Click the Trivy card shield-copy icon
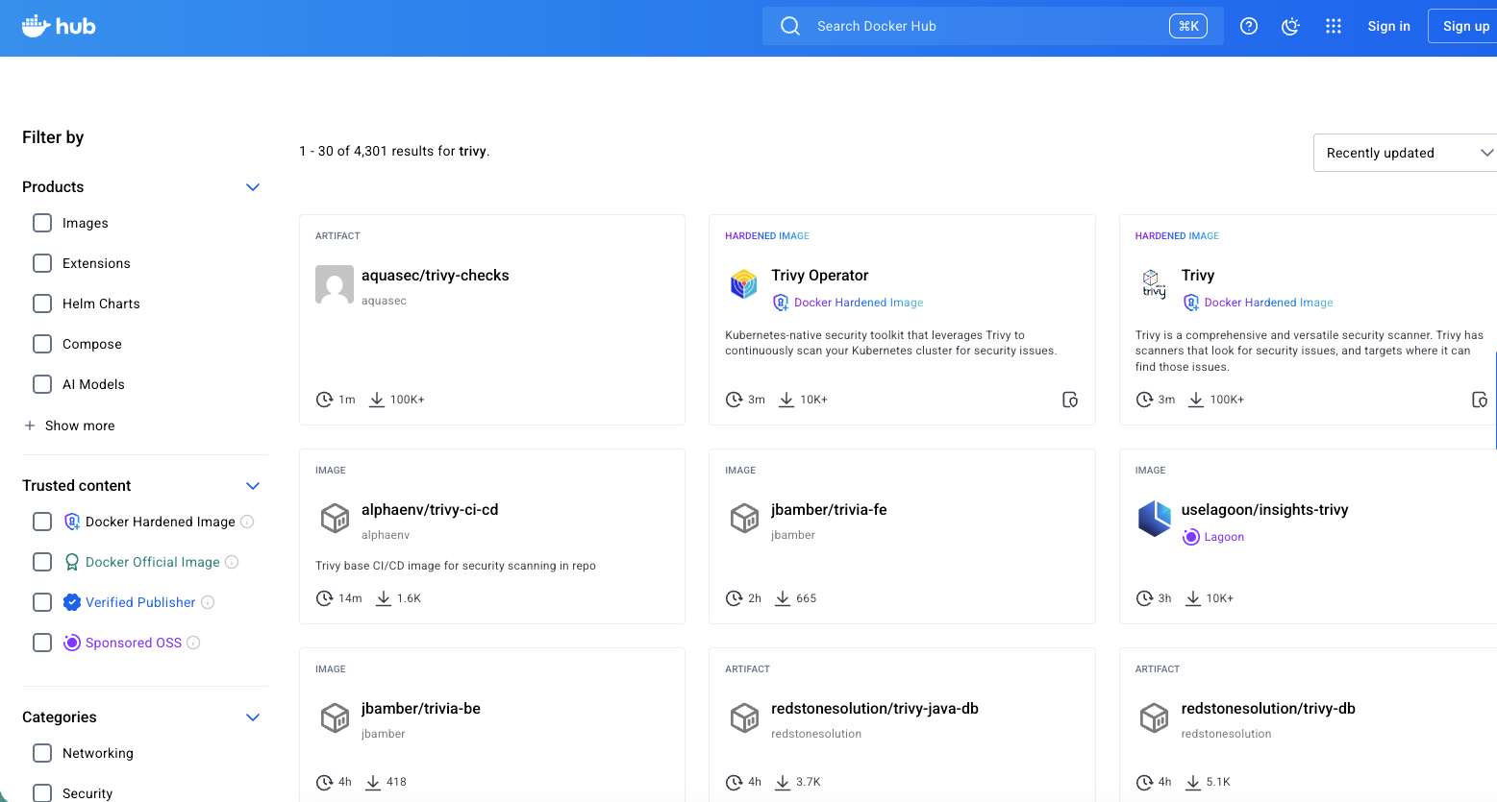 click(x=1480, y=400)
